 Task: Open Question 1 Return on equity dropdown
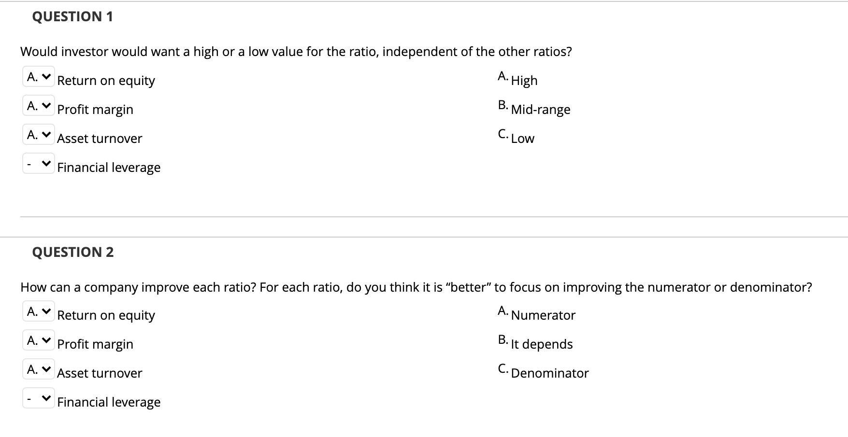pyautogui.click(x=39, y=77)
